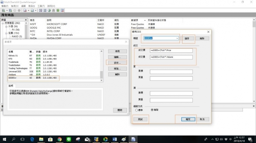Open LINE app from the taskbar
Viewport: 256px width, 143px height.
[69, 139]
